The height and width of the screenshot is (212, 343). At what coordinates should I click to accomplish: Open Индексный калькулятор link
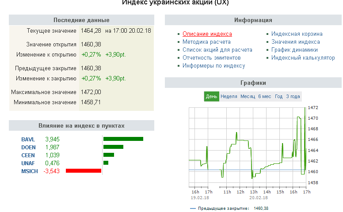[x=303, y=58]
